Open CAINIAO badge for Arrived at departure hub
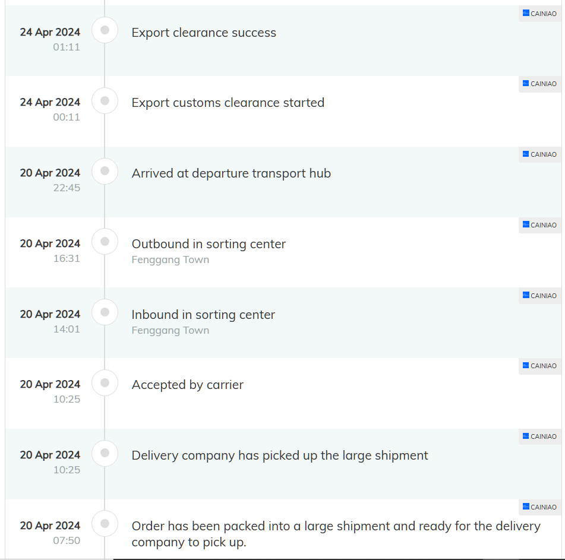Screen dimensions: 565x560 click(x=540, y=154)
